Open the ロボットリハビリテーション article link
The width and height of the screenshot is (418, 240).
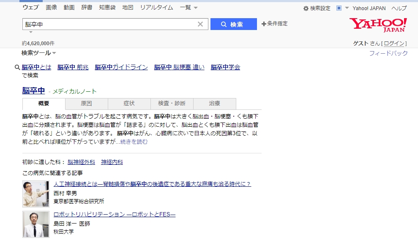pyautogui.click(x=115, y=214)
